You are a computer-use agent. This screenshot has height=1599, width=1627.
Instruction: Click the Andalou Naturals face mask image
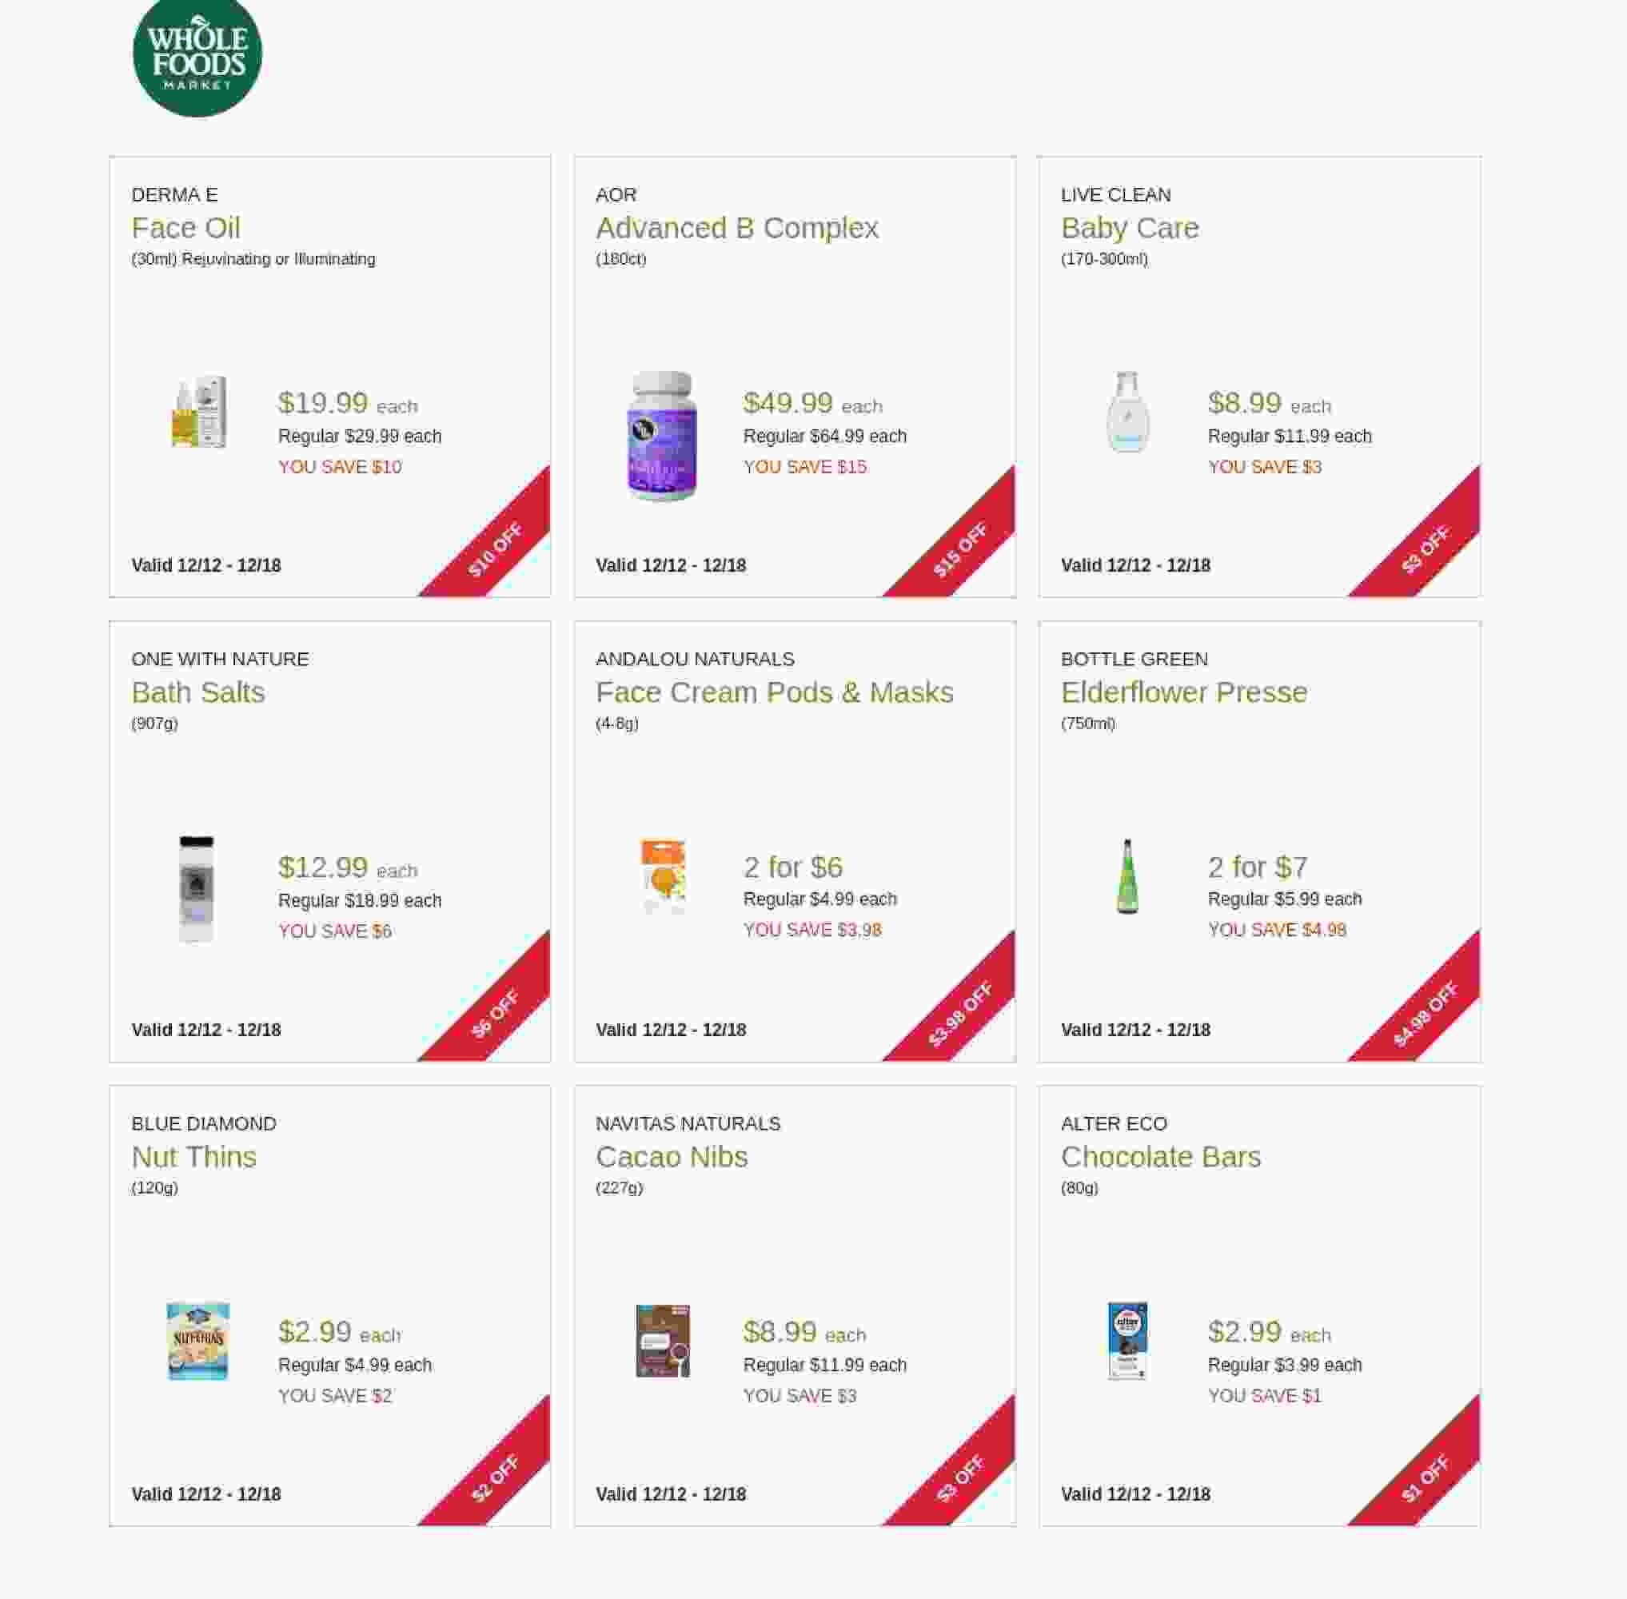tap(664, 876)
